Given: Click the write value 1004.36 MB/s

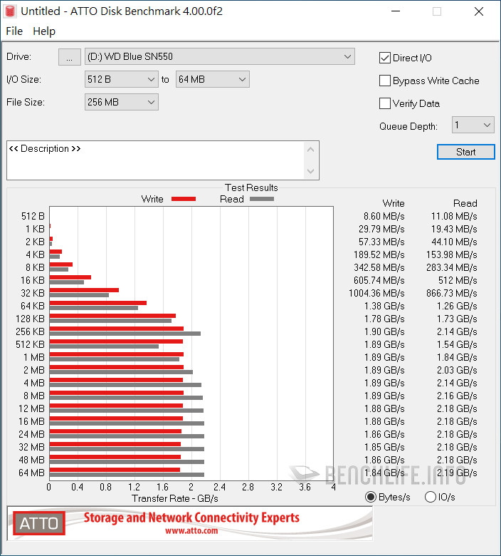Looking at the screenshot, I should coord(376,293).
